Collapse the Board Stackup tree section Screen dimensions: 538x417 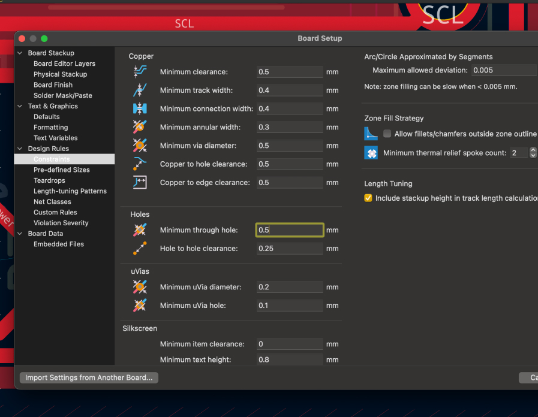coord(21,53)
